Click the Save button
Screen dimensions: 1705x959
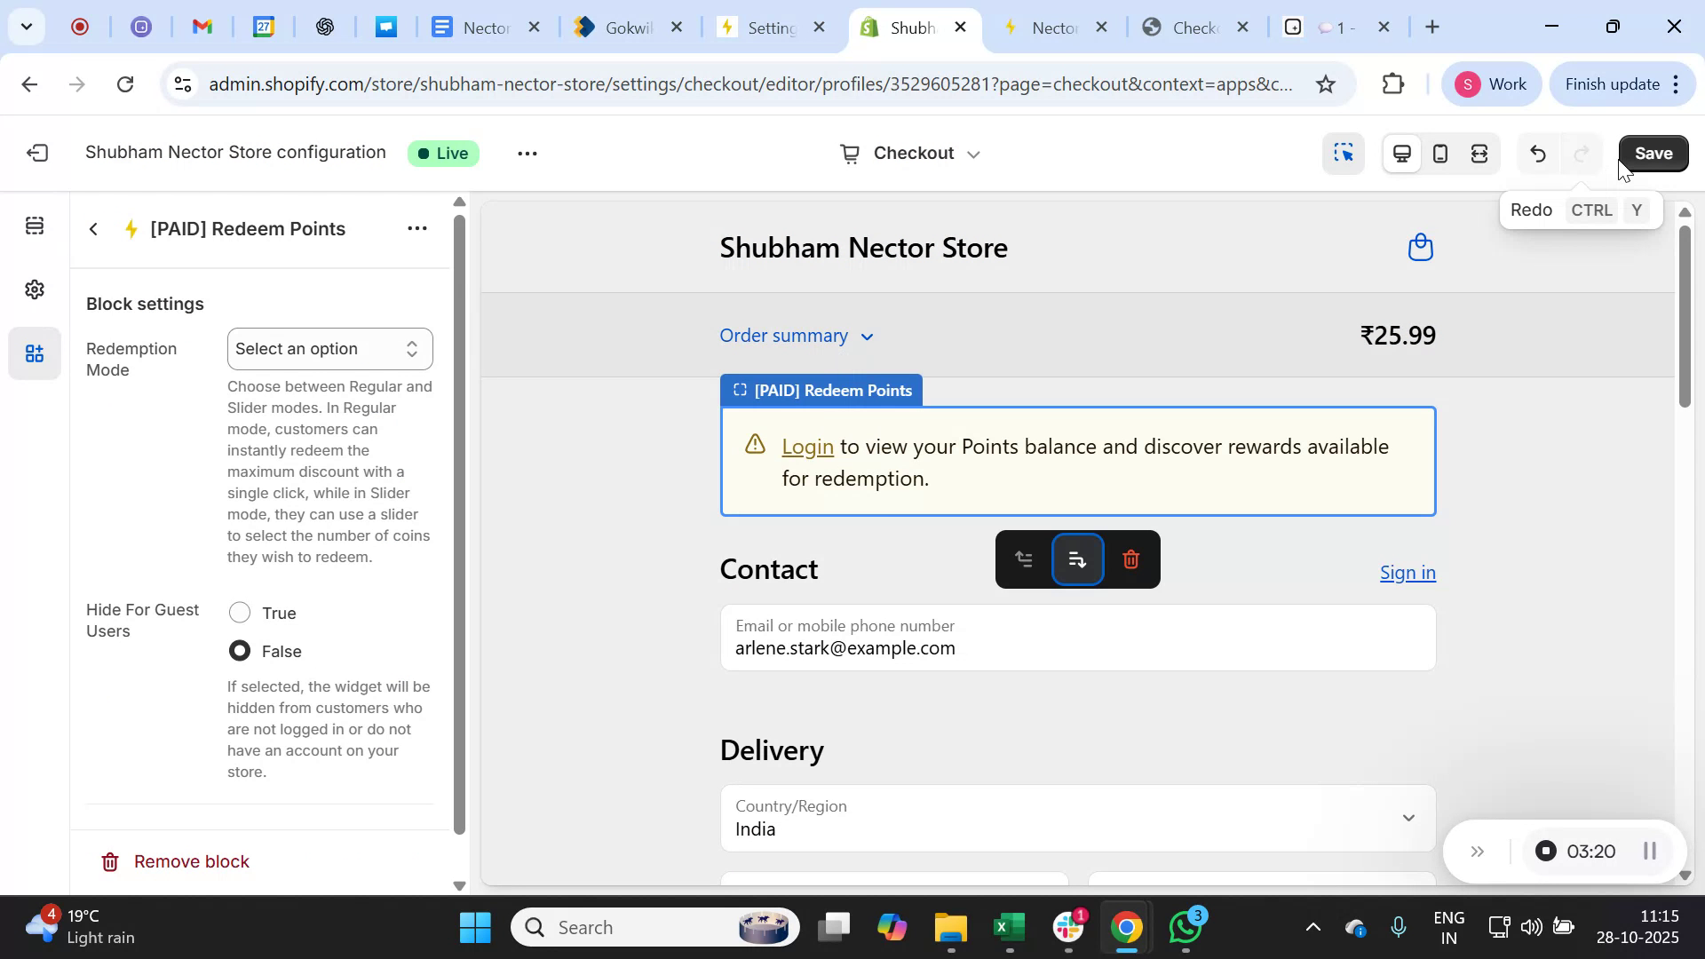1653,153
